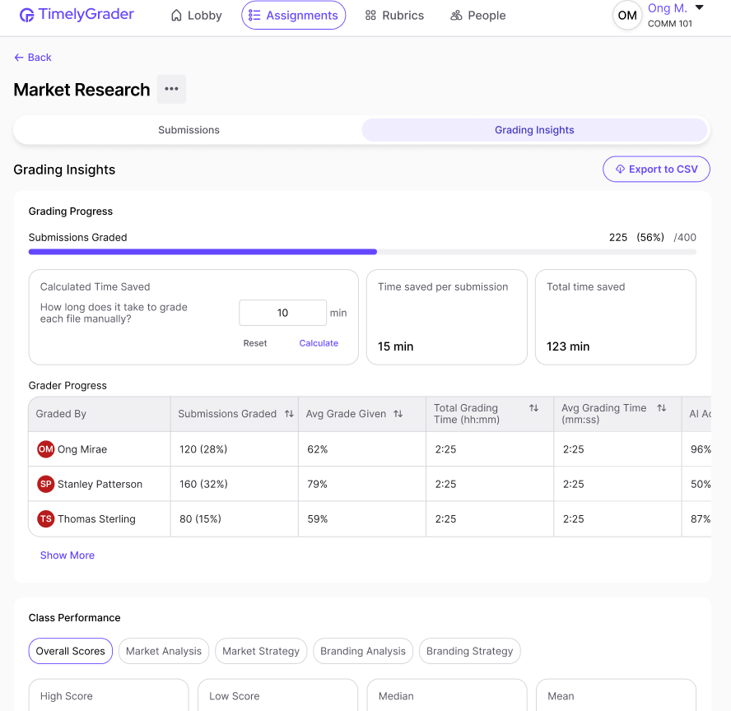
Task: Sort by Submissions Graded column arrows
Action: click(289, 414)
